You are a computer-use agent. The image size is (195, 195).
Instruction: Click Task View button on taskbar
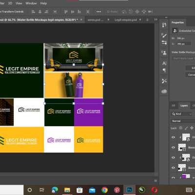click(42, 190)
